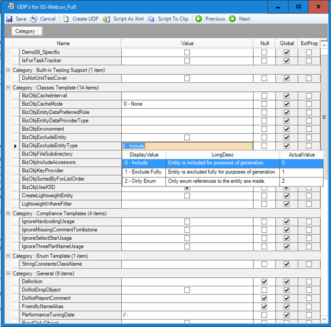Toggle Demo08_Specific value checkbox
The height and width of the screenshot is (327, 331).
click(187, 52)
